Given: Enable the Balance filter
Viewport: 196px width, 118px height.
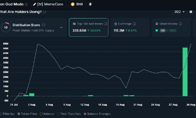Looking at the screenshot, I should [x=41, y=114].
